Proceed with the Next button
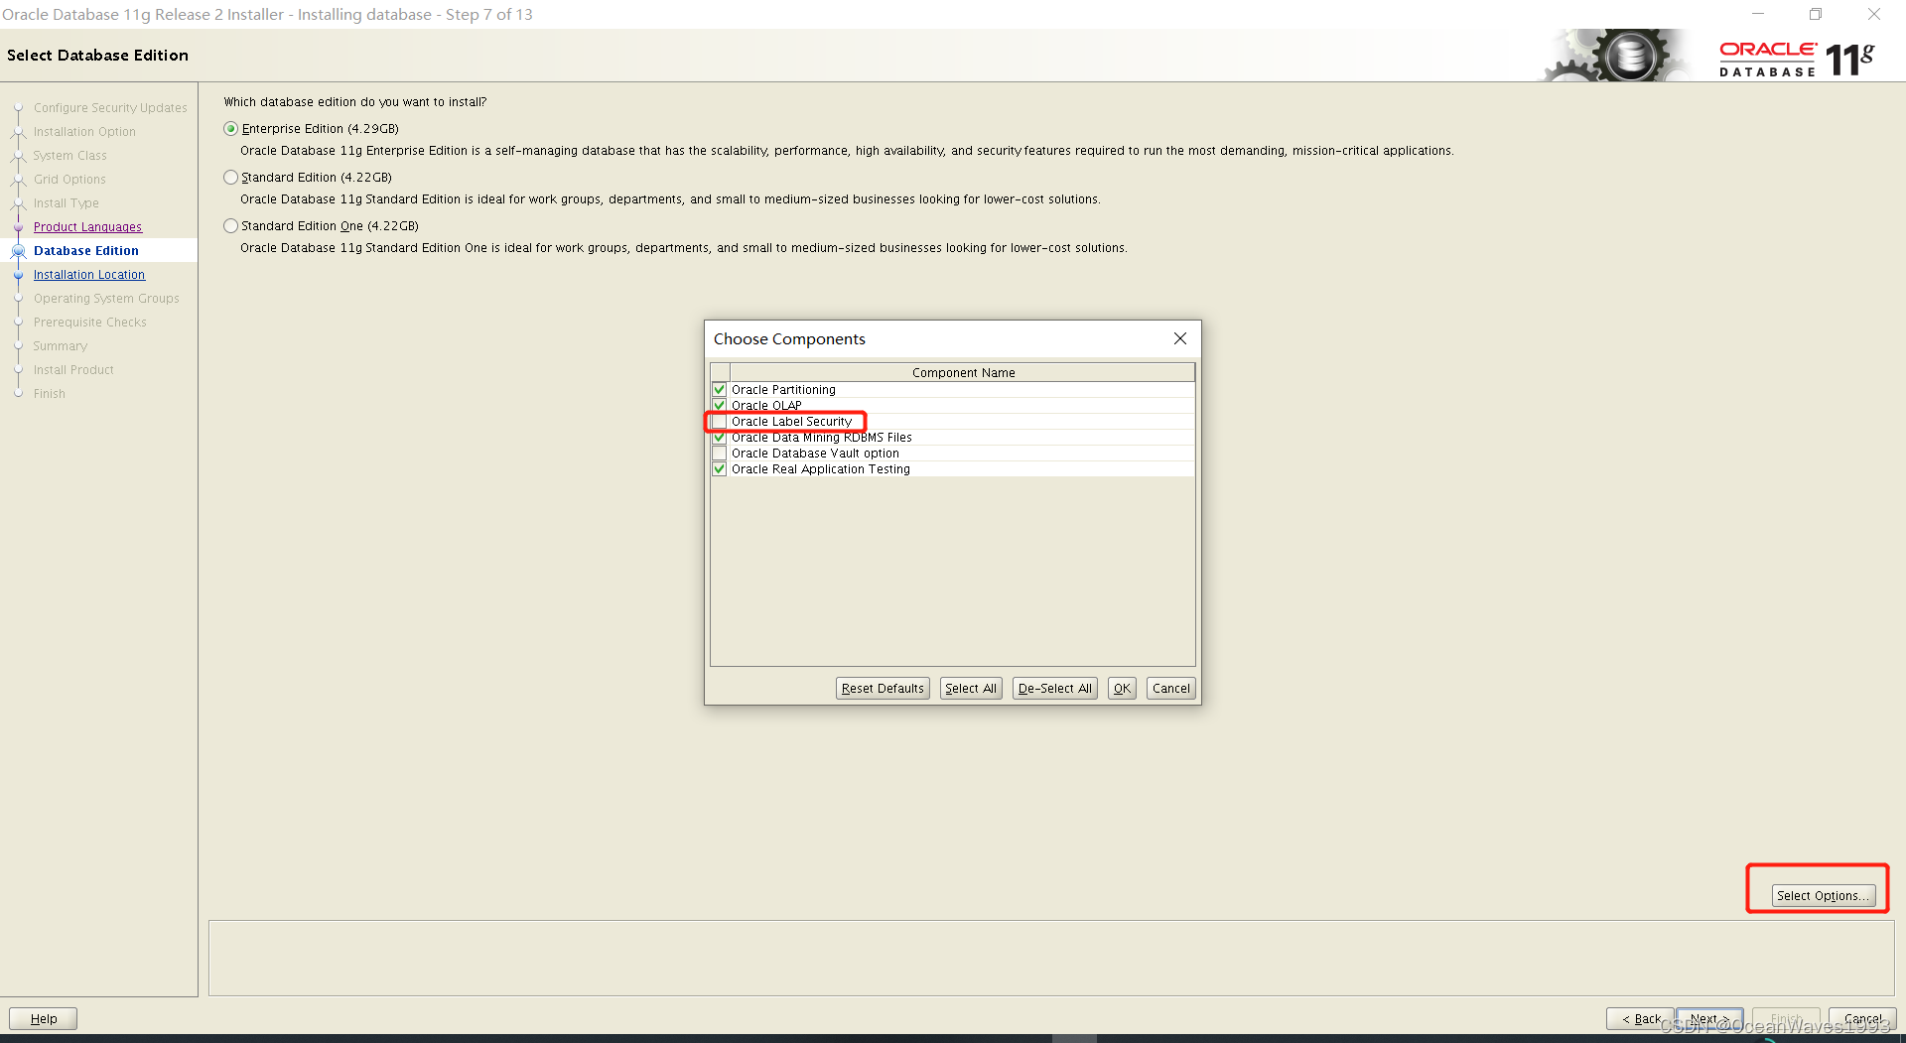The image size is (1906, 1043). pos(1709,1019)
